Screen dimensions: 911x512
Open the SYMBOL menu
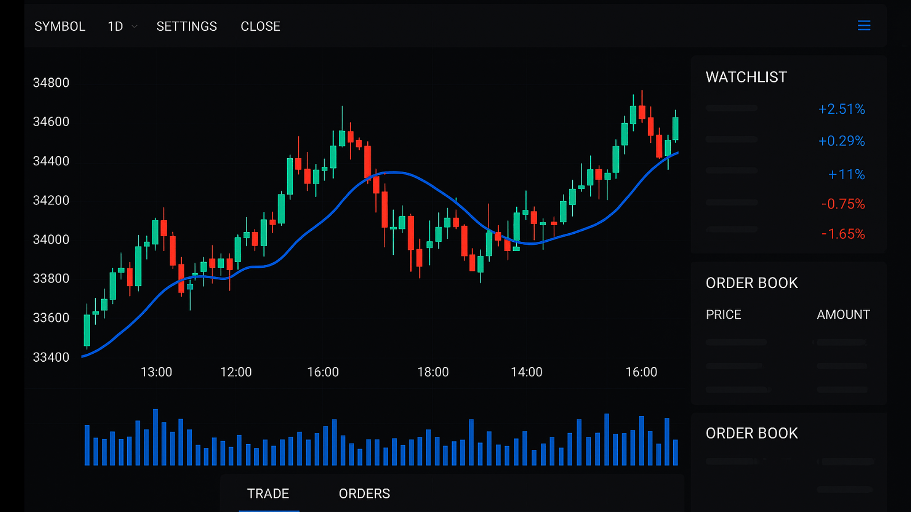click(60, 27)
